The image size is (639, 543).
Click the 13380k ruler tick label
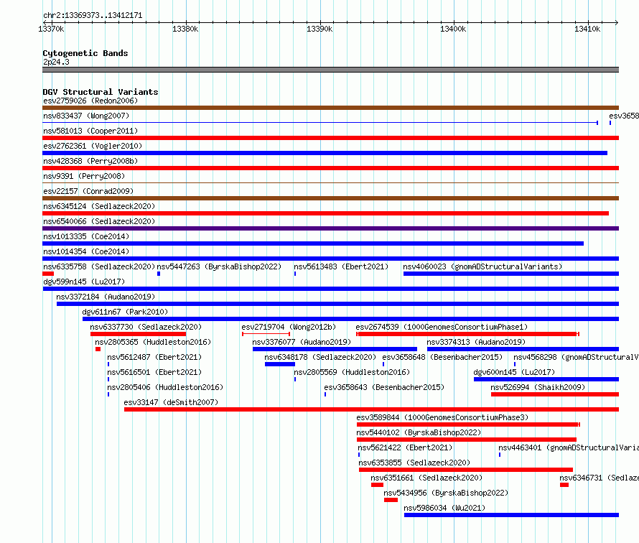click(185, 29)
